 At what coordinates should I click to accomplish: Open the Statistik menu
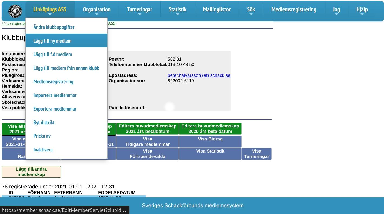click(x=178, y=9)
